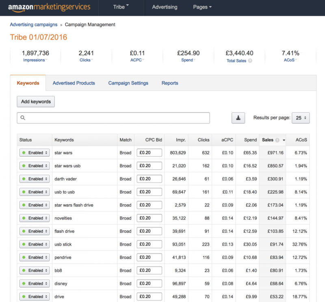Click the 1,897,736 impressions total

(x=35, y=53)
